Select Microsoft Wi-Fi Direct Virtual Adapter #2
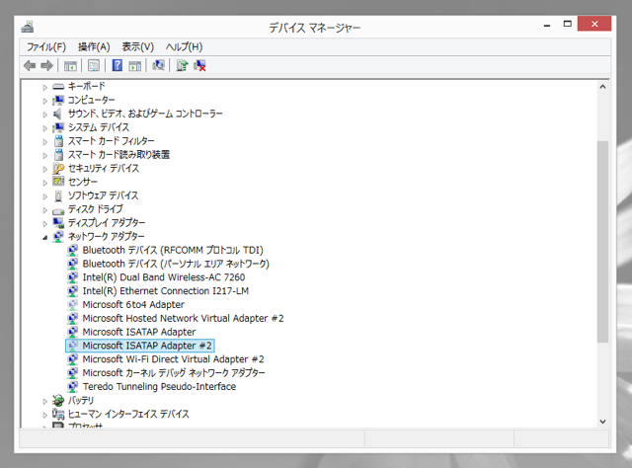632x468 pixels. [174, 359]
